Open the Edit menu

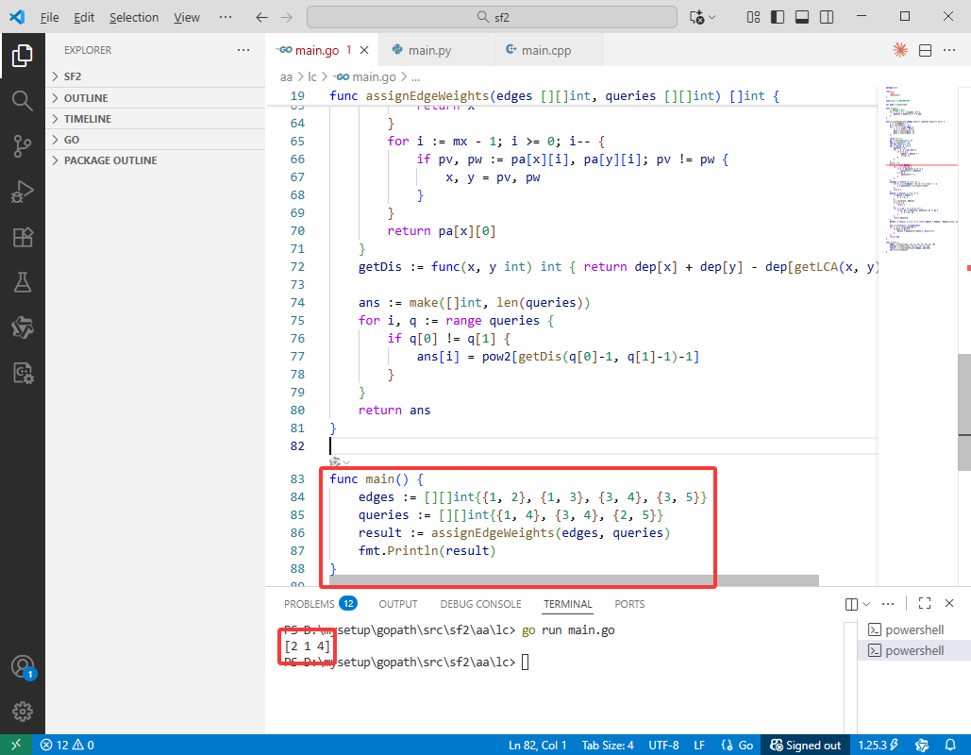[84, 17]
